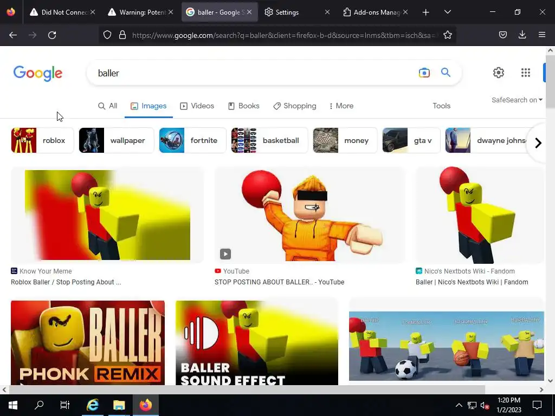Show more suggestion chips with right arrow

click(x=538, y=143)
